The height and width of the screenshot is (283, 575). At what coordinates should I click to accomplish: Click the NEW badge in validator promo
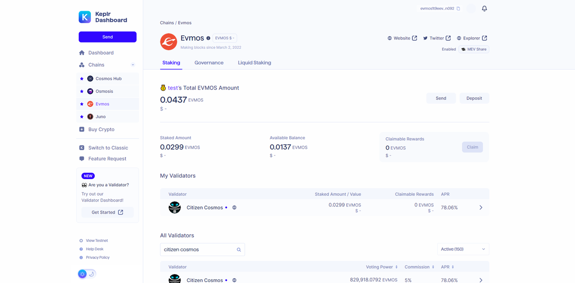click(x=88, y=176)
